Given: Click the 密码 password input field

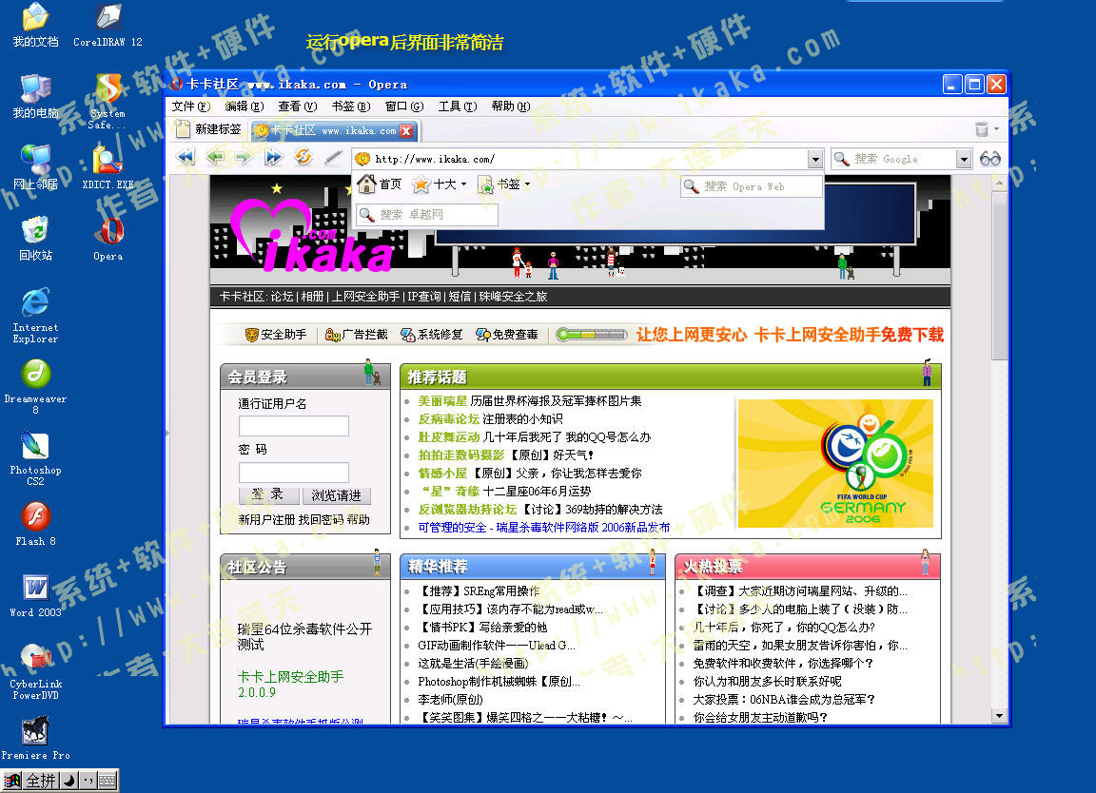Looking at the screenshot, I should 294,473.
